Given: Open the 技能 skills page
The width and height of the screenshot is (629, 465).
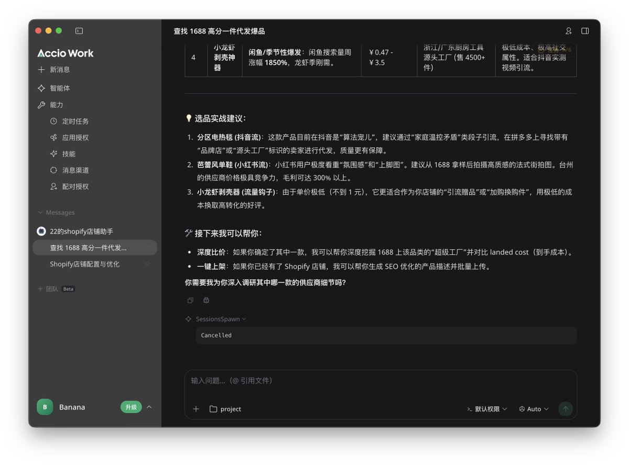Looking at the screenshot, I should coord(63,154).
